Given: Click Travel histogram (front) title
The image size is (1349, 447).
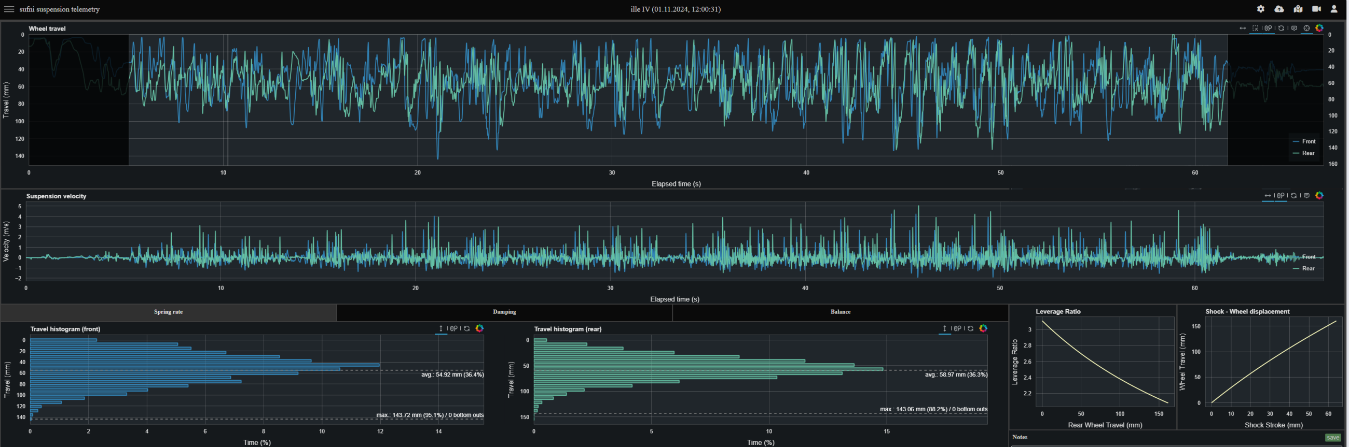Looking at the screenshot, I should click(65, 329).
